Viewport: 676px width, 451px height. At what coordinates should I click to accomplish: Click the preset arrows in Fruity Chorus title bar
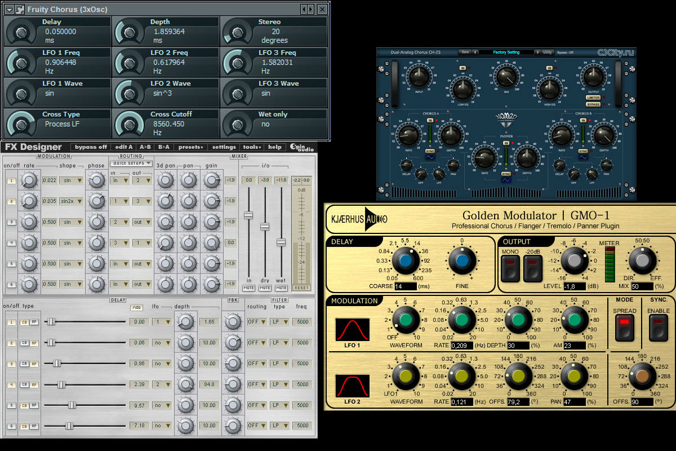pyautogui.click(x=307, y=9)
